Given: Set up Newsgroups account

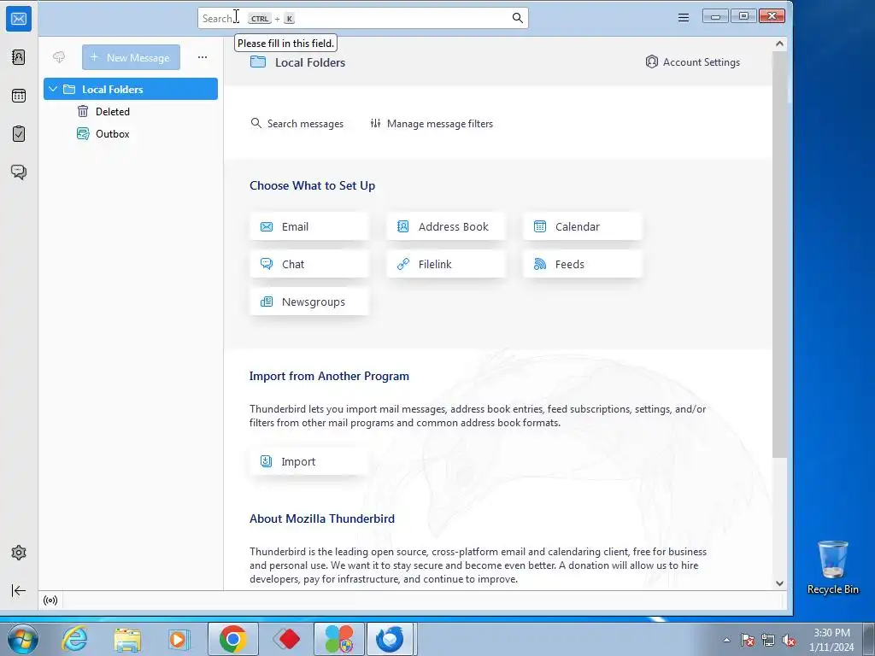Looking at the screenshot, I should coord(309,302).
